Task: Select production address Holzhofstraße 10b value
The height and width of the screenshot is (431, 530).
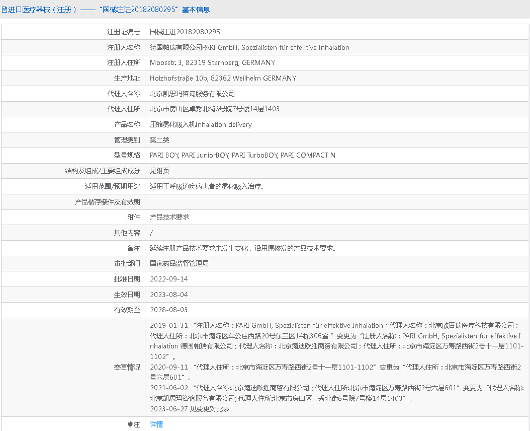Action: [223, 78]
